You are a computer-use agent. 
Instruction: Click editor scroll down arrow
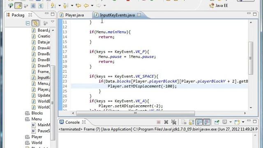click(251, 108)
